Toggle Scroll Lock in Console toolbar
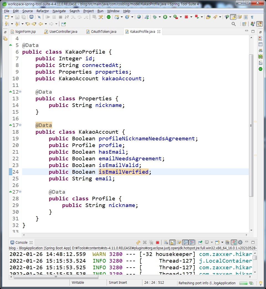This screenshot has width=266, height=289. (173, 242)
